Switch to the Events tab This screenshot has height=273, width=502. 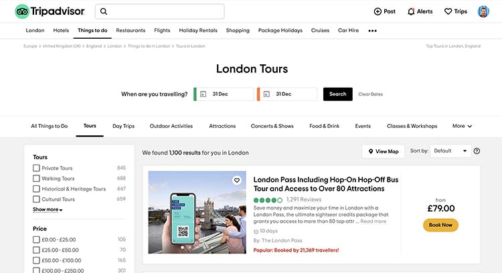click(363, 126)
